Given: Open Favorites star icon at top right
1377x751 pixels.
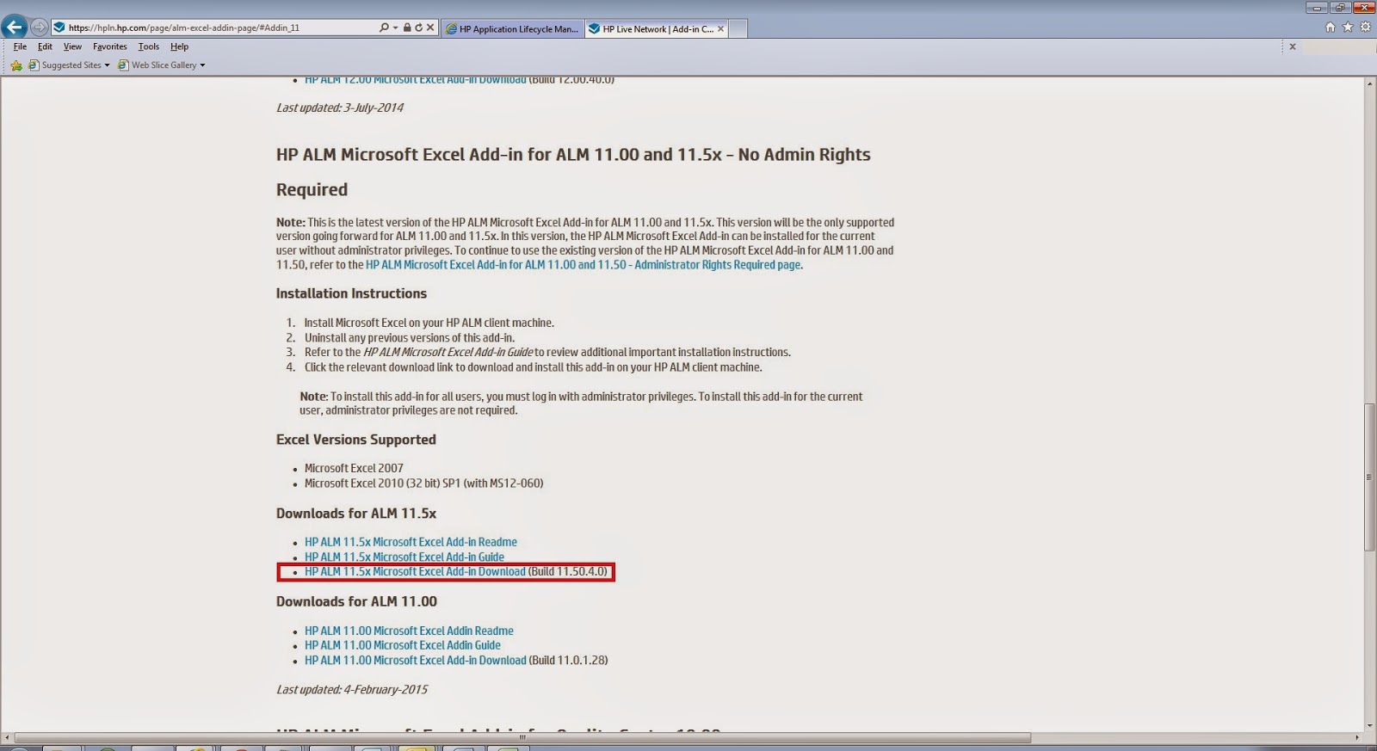Looking at the screenshot, I should [x=1348, y=28].
